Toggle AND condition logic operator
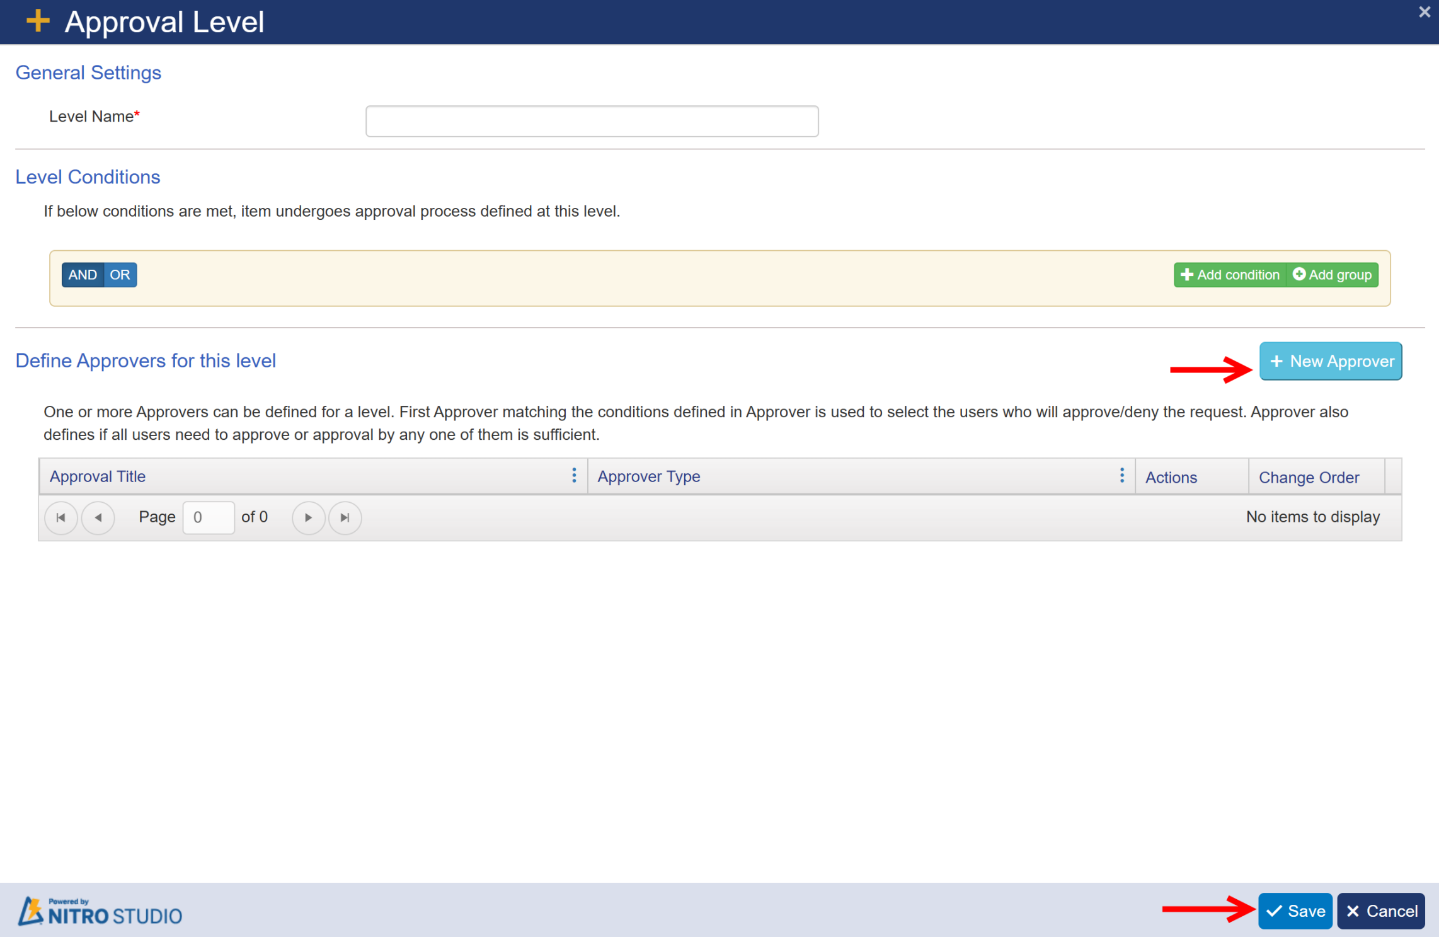1439x937 pixels. pyautogui.click(x=81, y=275)
